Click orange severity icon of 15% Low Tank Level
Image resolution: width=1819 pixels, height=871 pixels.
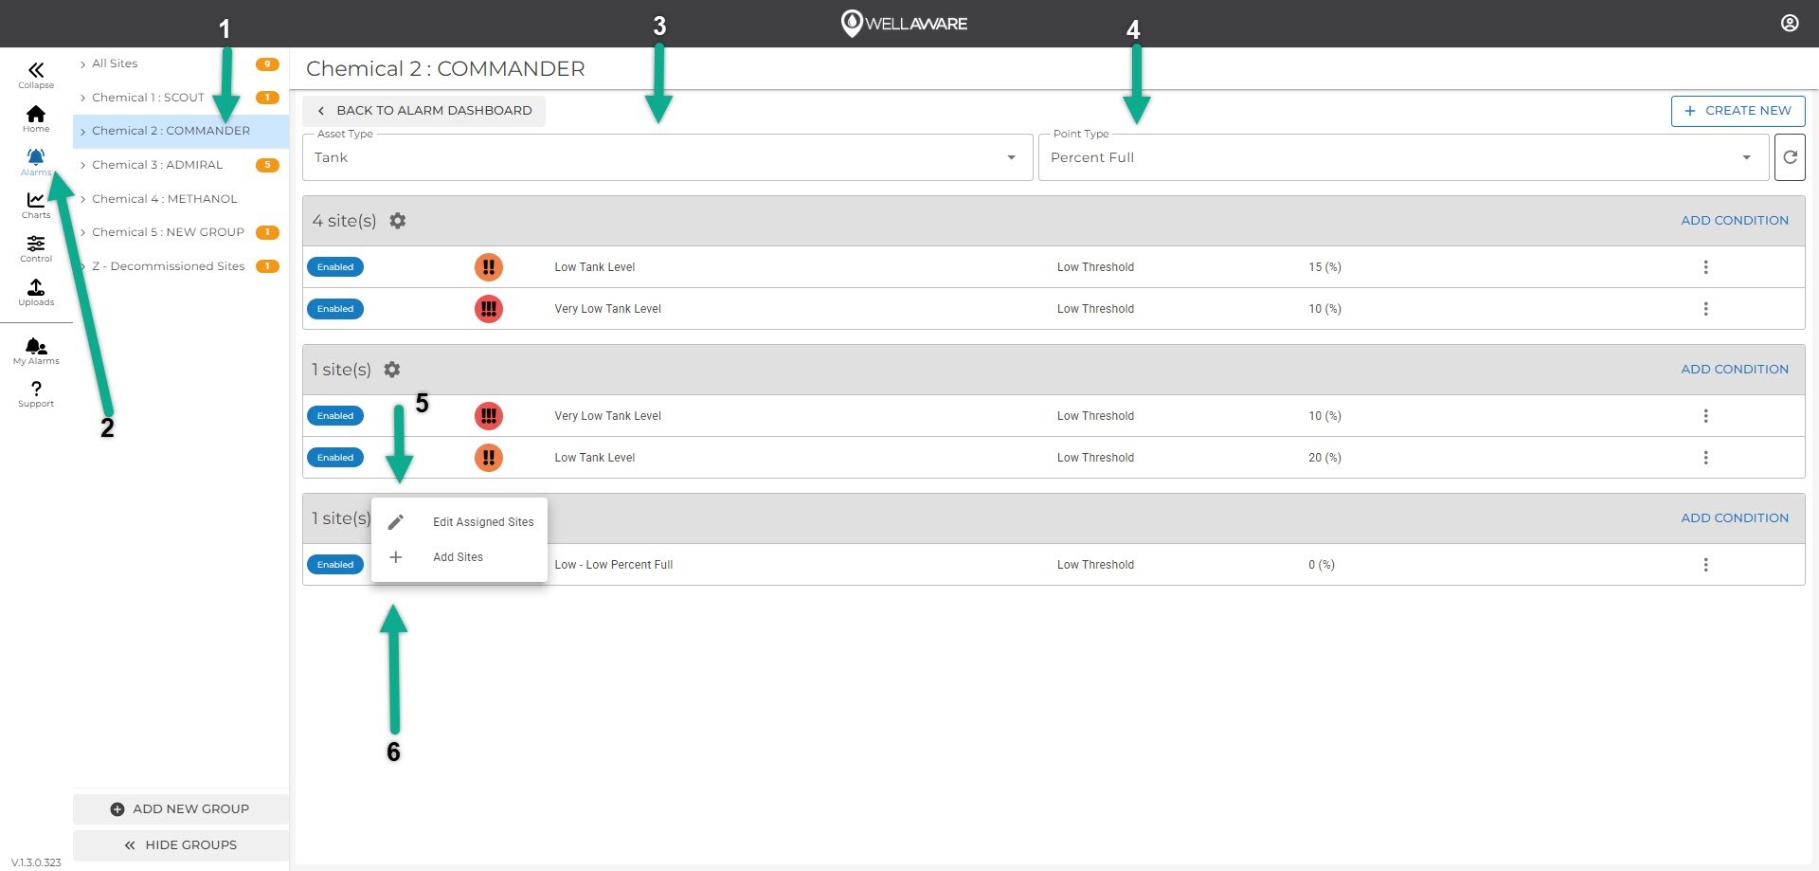[x=489, y=267]
